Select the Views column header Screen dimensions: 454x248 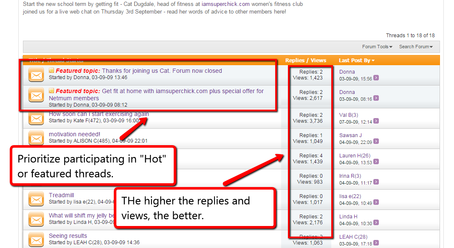click(x=319, y=61)
